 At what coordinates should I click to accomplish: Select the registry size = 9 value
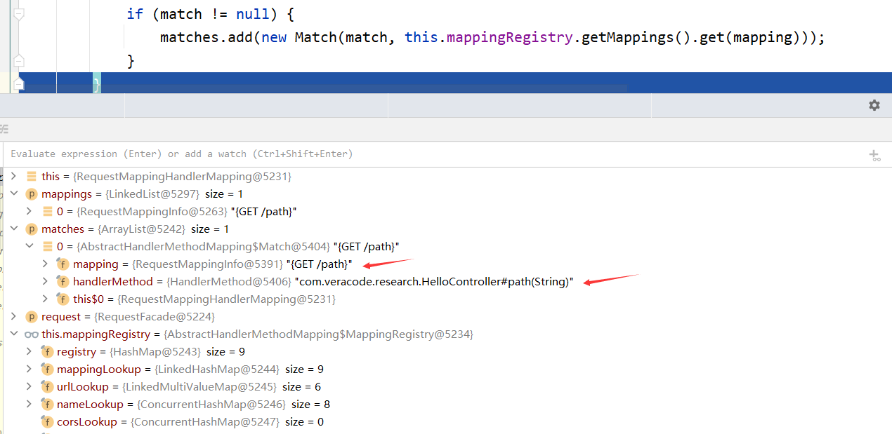[x=225, y=351]
